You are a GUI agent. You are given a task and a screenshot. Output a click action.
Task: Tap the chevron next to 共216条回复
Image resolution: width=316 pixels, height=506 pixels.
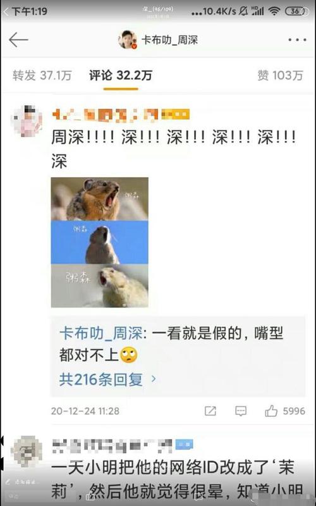coord(154,379)
